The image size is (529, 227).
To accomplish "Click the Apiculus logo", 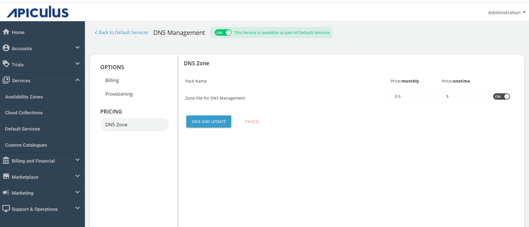I will click(x=37, y=12).
